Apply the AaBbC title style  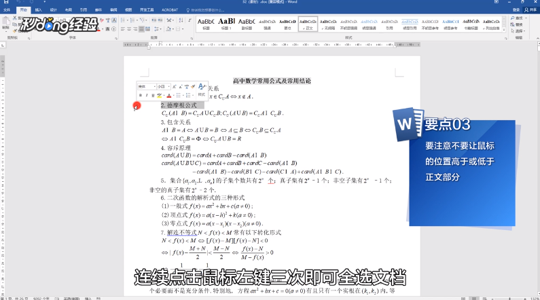click(206, 24)
